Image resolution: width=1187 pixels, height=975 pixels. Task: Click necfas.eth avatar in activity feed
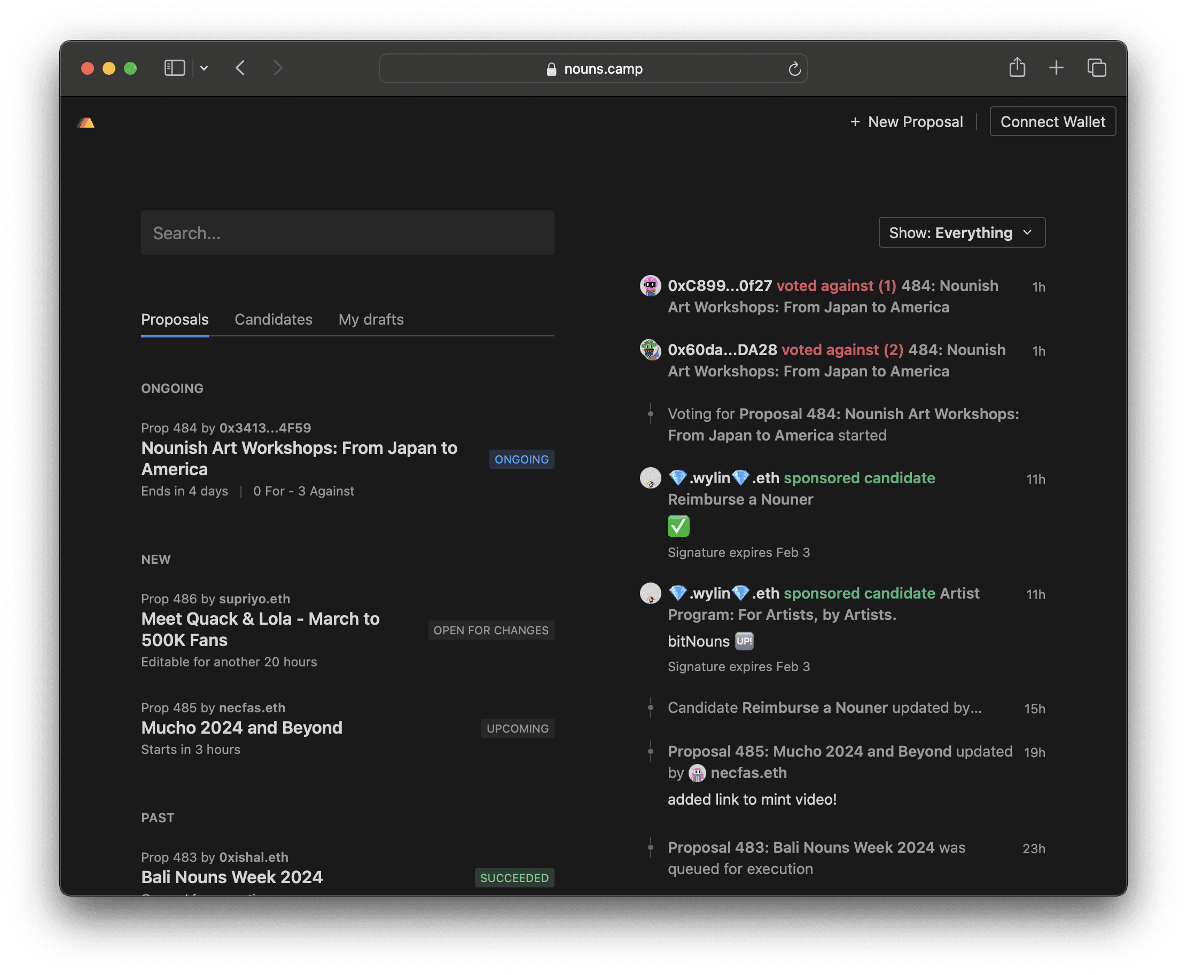tap(697, 773)
